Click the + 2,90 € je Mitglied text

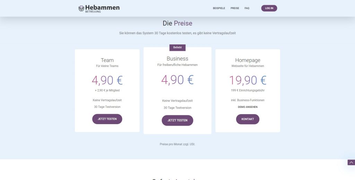point(107,91)
